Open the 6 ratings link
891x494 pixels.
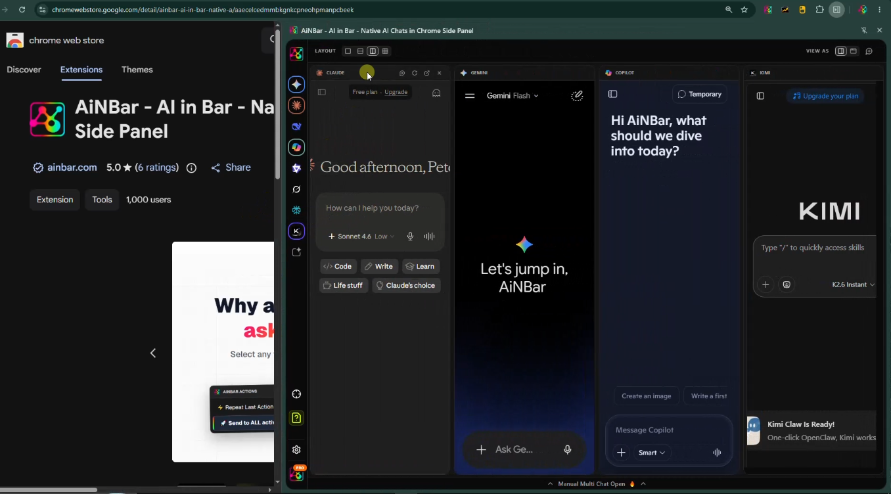pyautogui.click(x=157, y=168)
